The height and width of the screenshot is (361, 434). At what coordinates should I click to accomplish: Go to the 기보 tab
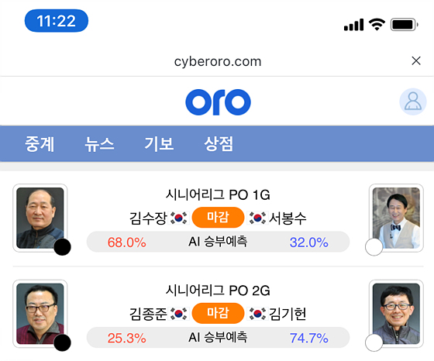click(159, 144)
